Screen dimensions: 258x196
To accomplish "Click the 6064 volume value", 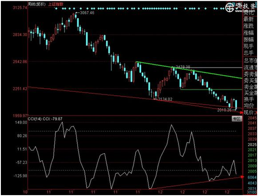I will pos(252,177).
